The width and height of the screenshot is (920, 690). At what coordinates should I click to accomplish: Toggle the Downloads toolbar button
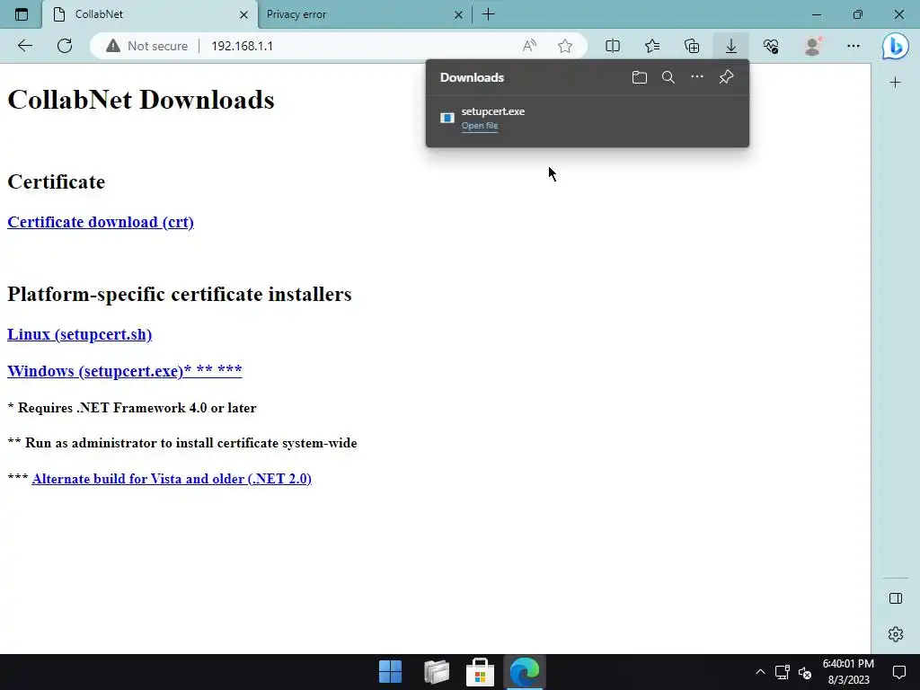coord(731,46)
